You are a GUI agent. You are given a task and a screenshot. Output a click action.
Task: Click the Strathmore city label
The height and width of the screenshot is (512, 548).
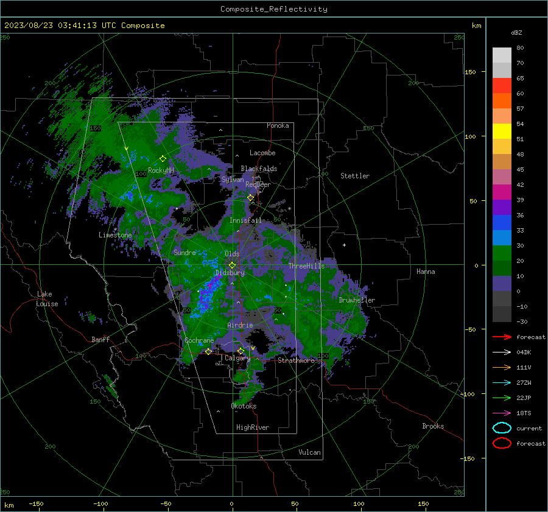click(296, 360)
